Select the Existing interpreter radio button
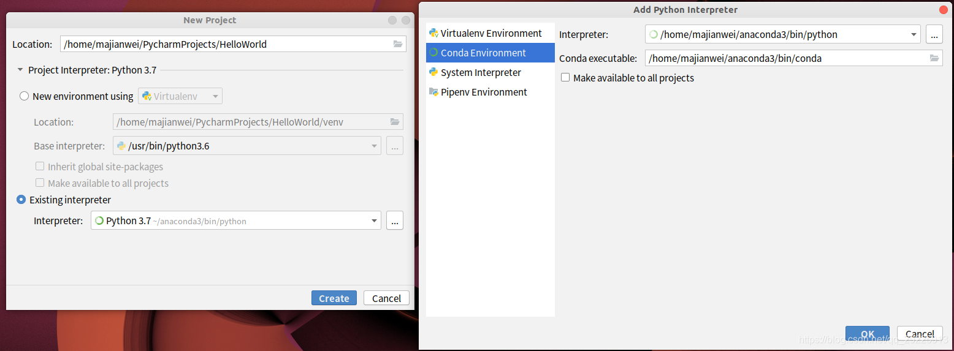 (21, 200)
